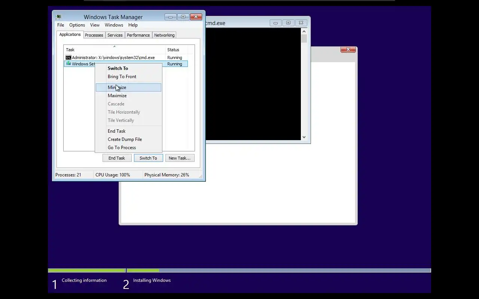Open the Options menu
Viewport: 479px width, 299px height.
77,25
